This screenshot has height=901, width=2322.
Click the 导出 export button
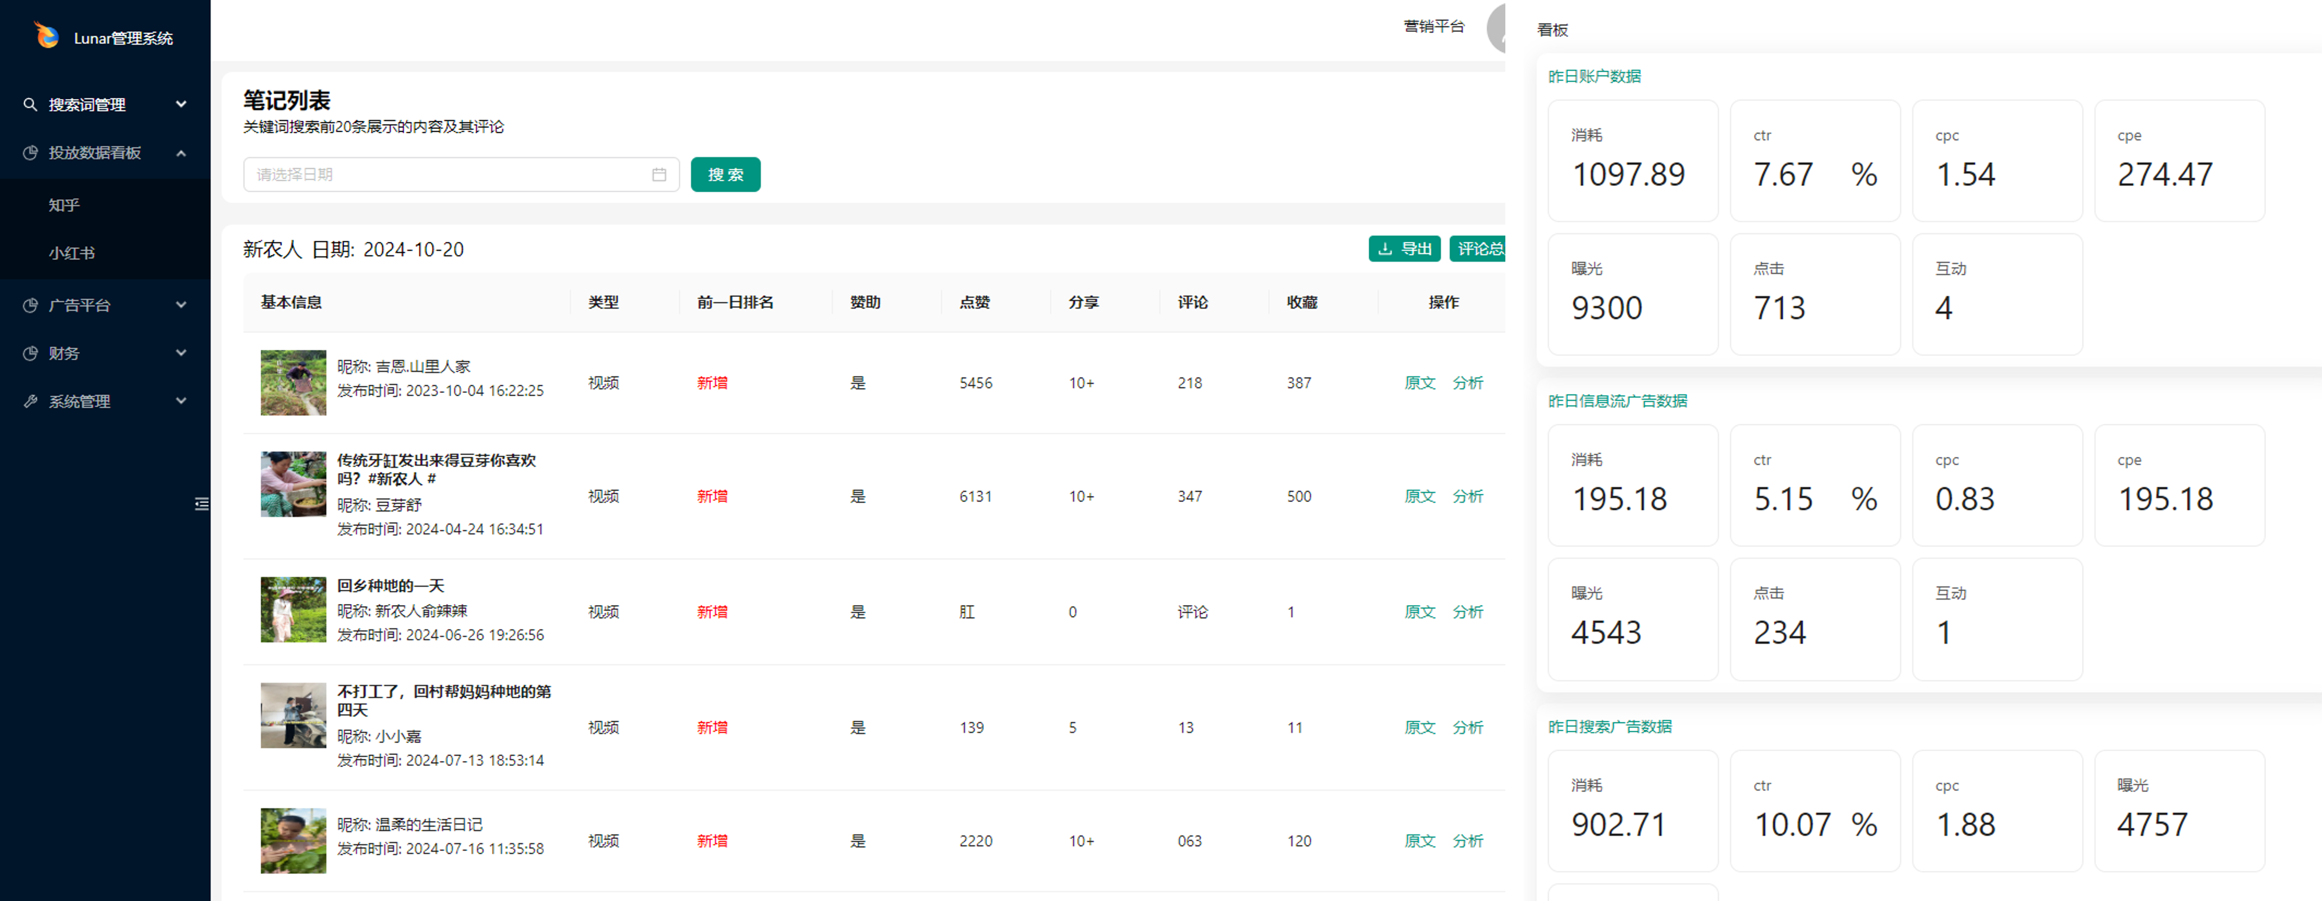(1403, 249)
